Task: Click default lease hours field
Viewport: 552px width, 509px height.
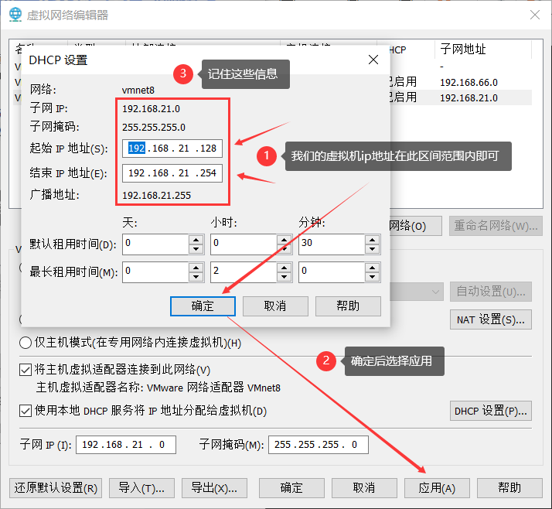Action: tap(244, 244)
